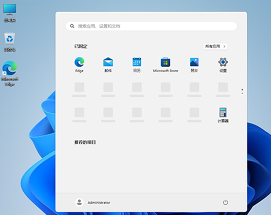This screenshot has width=271, height=215.
Task: Launch the Mail (邮件) app
Action: 108,65
